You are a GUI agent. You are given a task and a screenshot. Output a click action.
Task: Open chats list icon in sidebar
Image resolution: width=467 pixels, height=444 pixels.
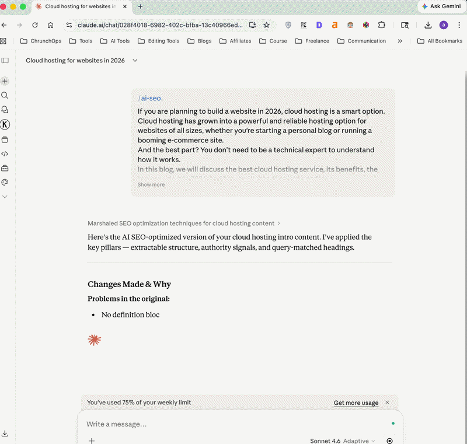[x=5, y=110]
